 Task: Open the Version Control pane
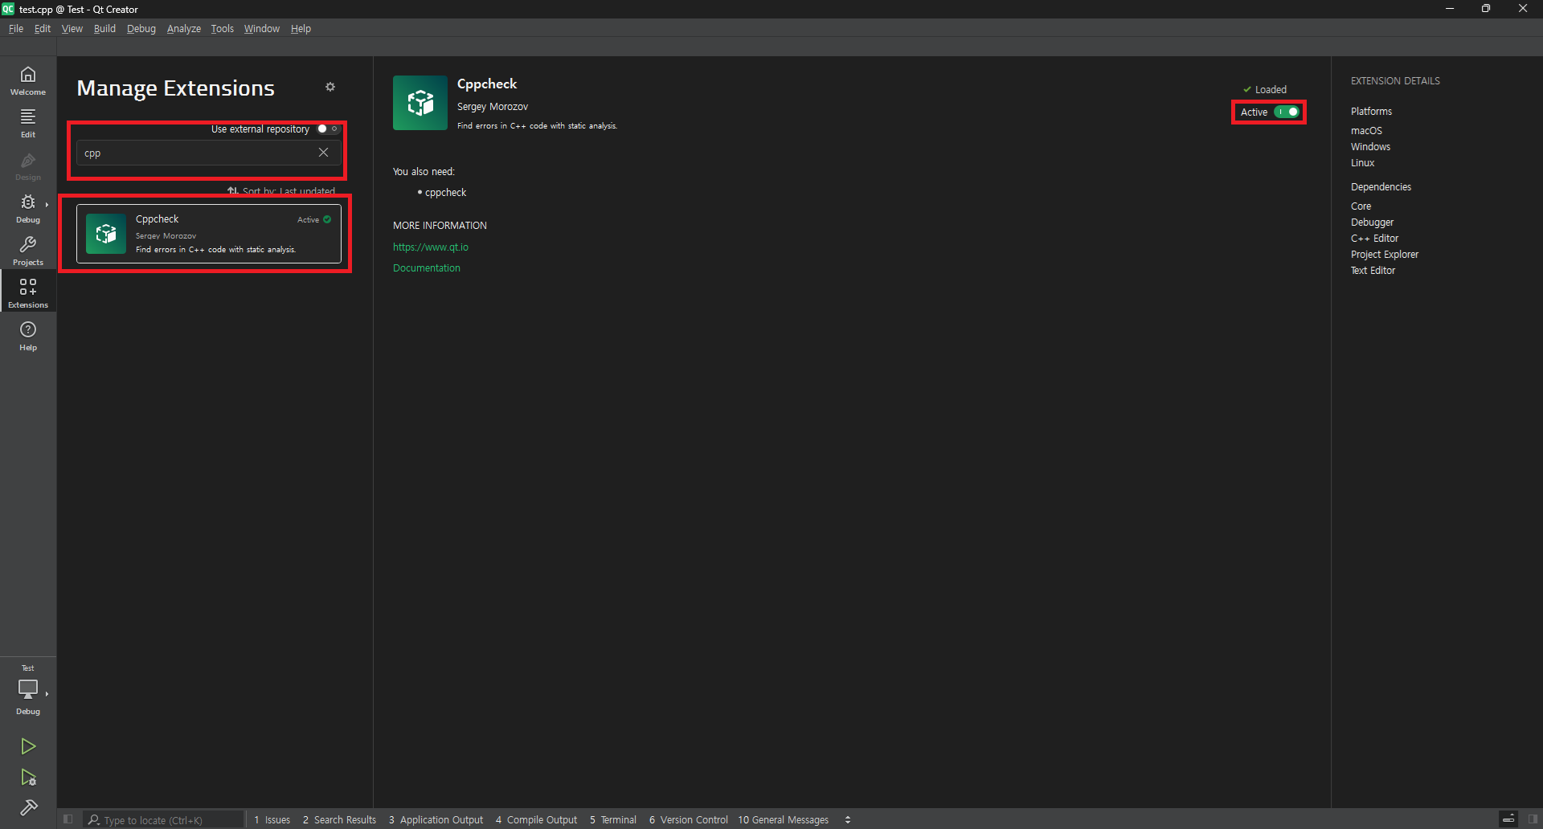pos(689,819)
